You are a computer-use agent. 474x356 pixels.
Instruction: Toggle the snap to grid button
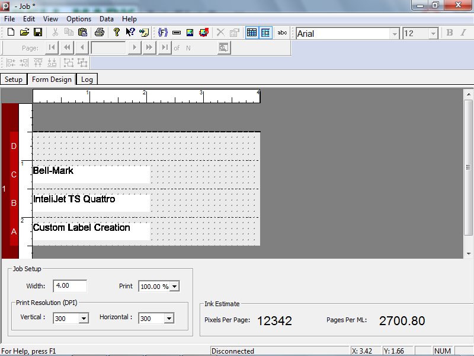[265, 33]
